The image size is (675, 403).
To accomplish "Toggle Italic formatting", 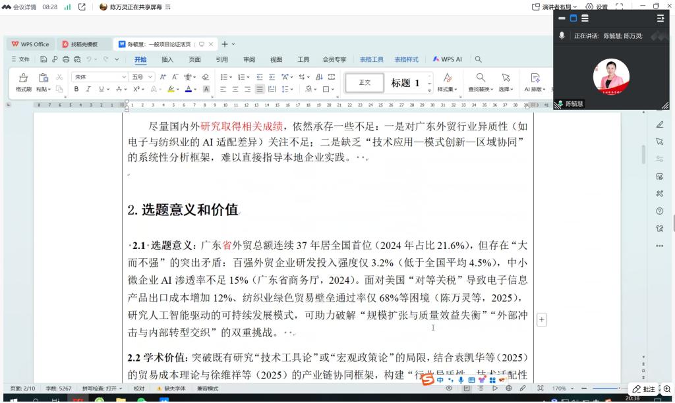I will 89,89.
